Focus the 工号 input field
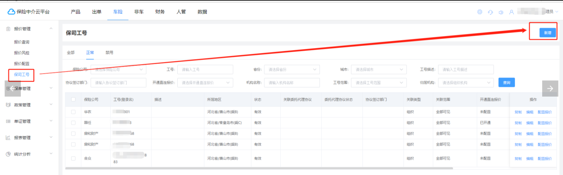The image size is (563, 175). coord(205,70)
